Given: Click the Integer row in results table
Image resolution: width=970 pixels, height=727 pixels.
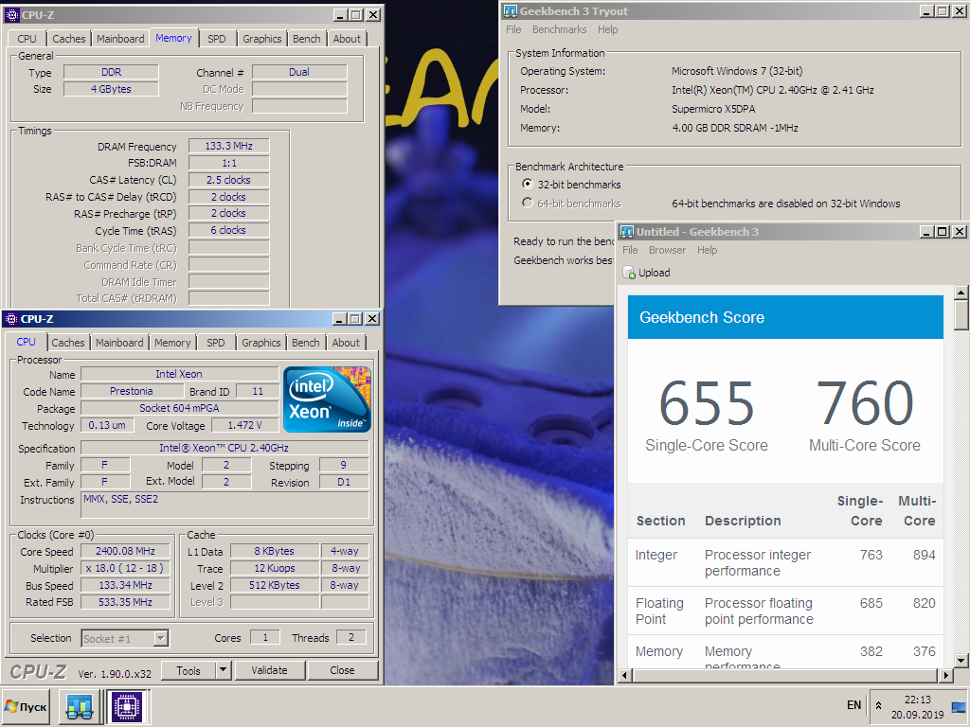Looking at the screenshot, I should pos(785,562).
